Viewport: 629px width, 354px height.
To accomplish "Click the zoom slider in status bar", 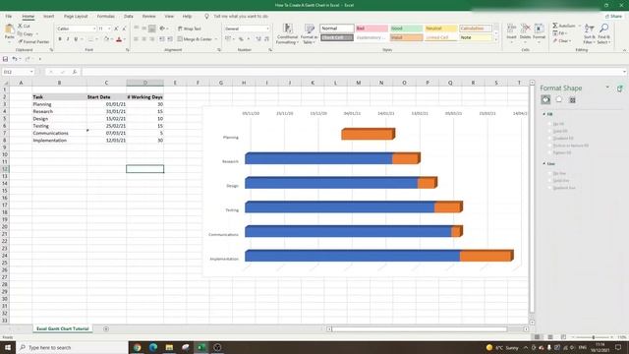I will pyautogui.click(x=594, y=337).
